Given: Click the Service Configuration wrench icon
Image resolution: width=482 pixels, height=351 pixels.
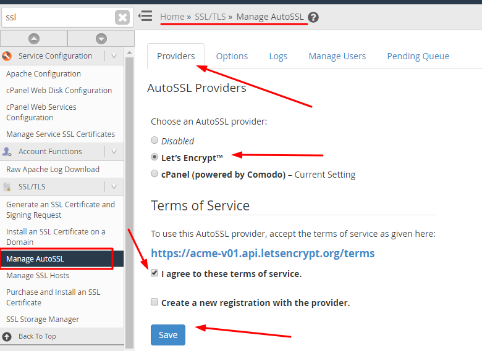Looking at the screenshot, I should pyautogui.click(x=7, y=56).
